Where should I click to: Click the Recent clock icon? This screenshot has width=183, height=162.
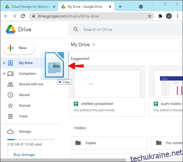click(10, 95)
